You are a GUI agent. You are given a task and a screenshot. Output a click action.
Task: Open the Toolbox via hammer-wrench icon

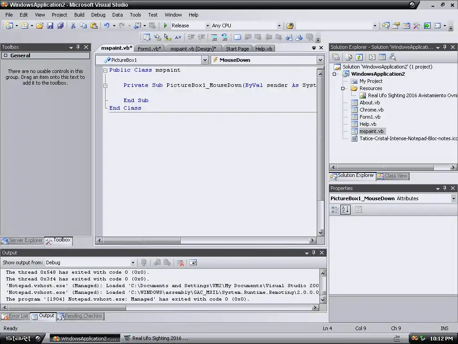click(416, 26)
